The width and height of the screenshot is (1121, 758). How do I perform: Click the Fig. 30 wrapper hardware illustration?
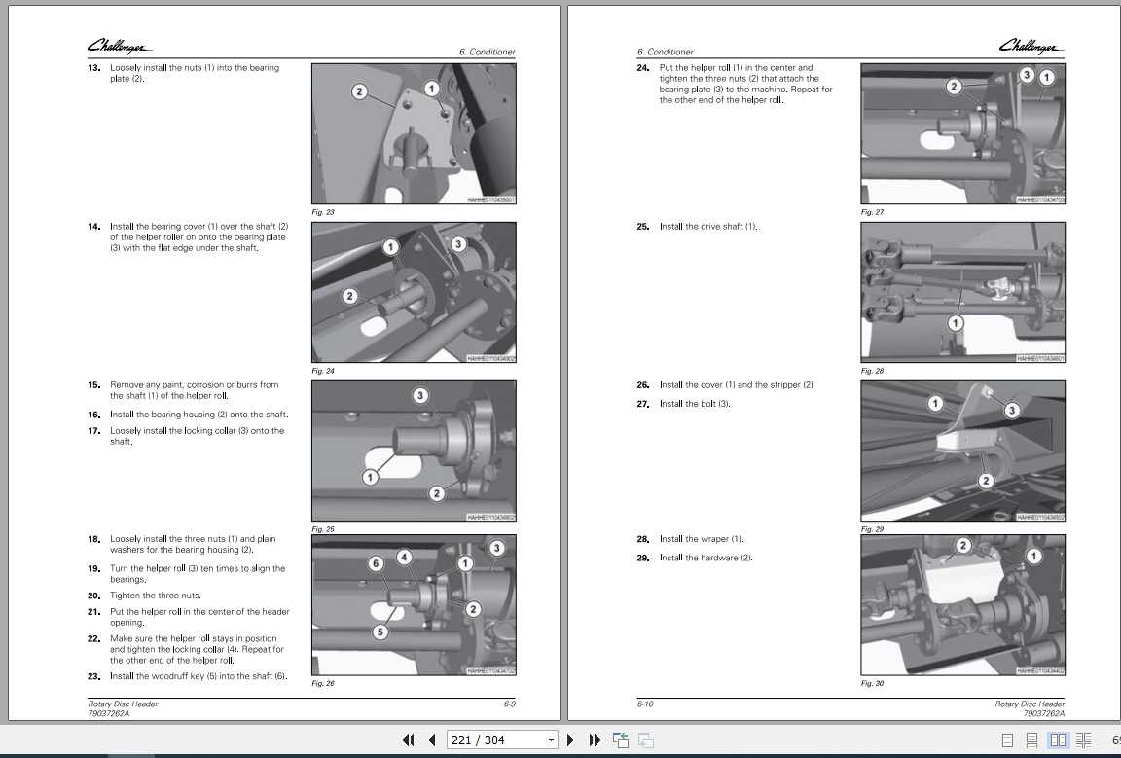(961, 604)
